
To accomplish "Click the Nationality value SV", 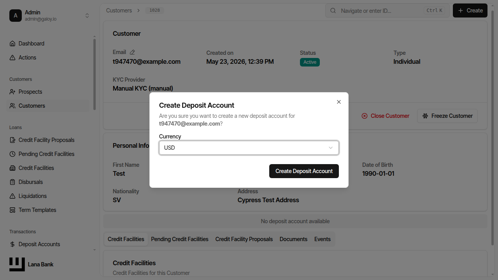I will [117, 200].
